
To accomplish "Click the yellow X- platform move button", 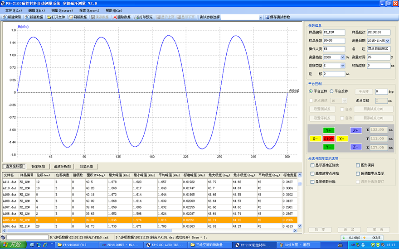I will click(x=315, y=139).
